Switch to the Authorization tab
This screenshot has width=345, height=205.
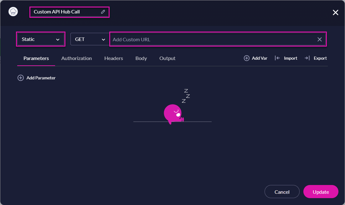76,58
